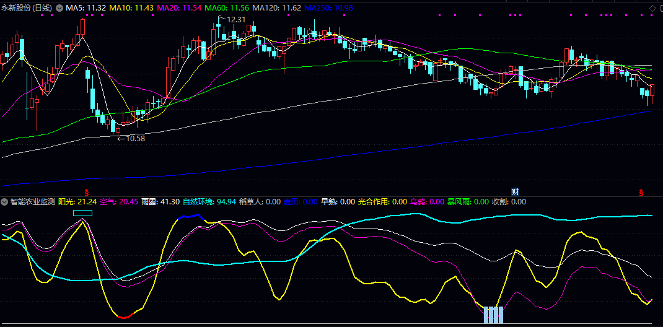Click the 10.58 low price label
The height and width of the screenshot is (327, 663).
(134, 138)
